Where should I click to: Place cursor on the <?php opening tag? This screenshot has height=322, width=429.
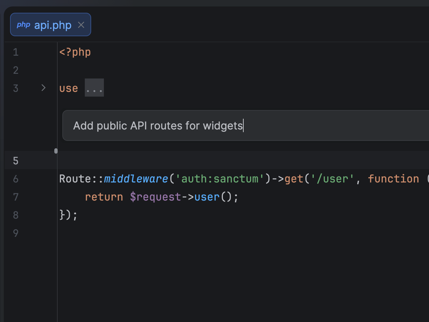pyautogui.click(x=75, y=52)
